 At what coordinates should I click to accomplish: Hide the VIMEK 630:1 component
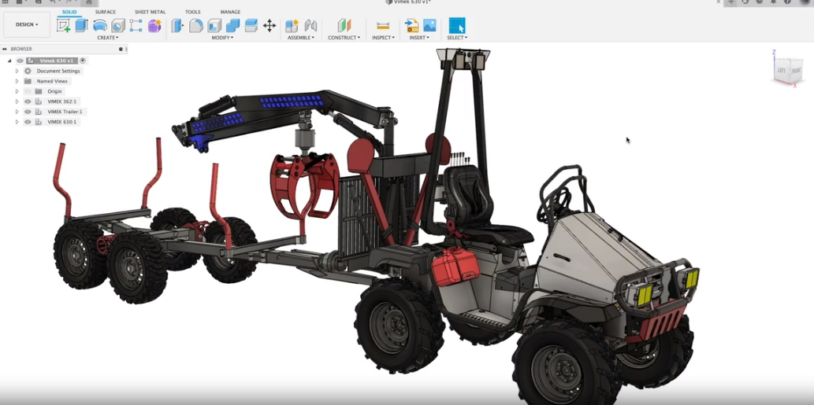pyautogui.click(x=28, y=122)
